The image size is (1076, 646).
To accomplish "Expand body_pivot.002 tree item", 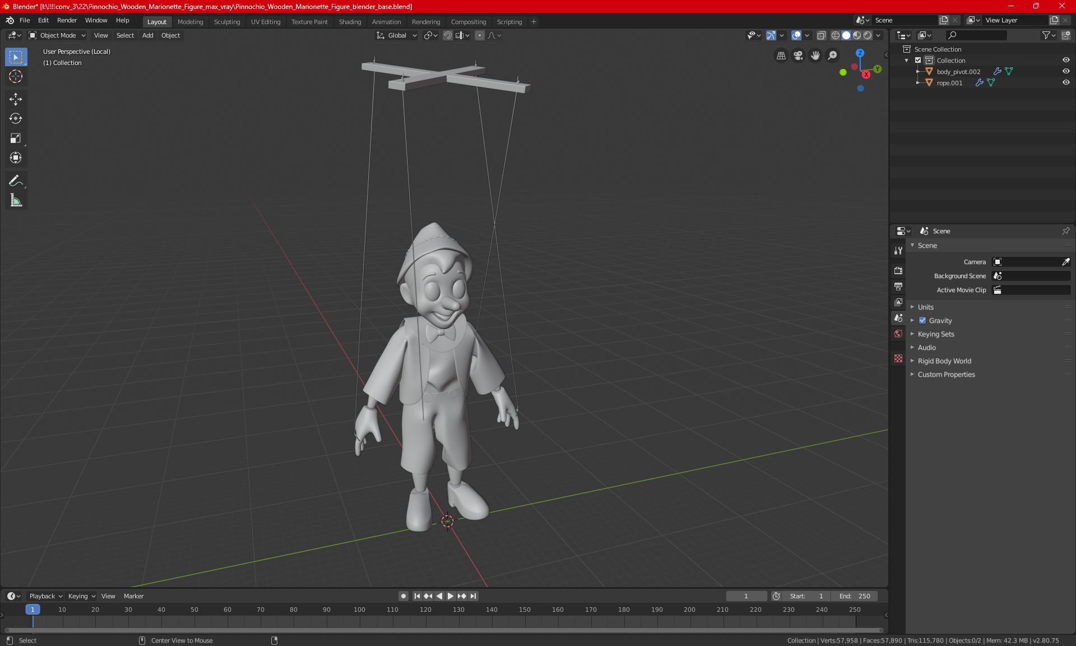I will click(x=918, y=72).
